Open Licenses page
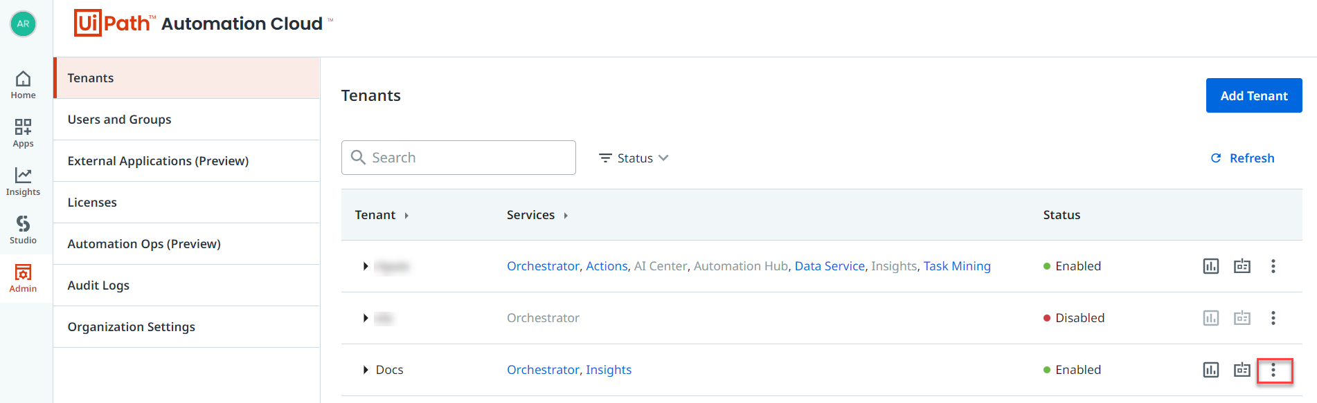1317x403 pixels. pos(186,203)
